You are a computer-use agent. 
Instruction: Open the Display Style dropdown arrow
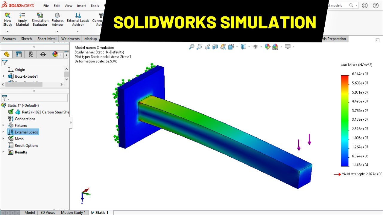249,47
